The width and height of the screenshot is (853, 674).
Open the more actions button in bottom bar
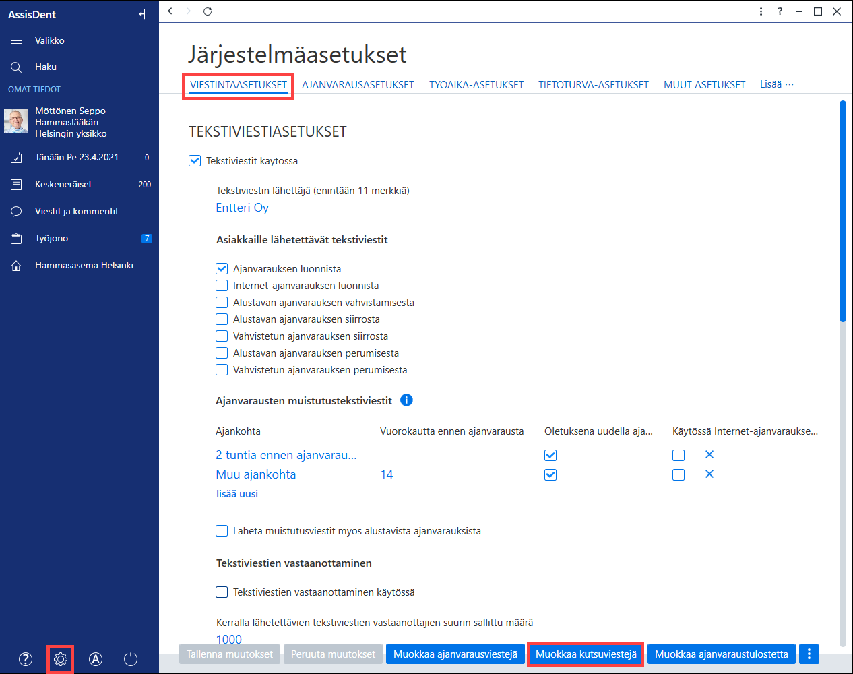[x=809, y=654]
